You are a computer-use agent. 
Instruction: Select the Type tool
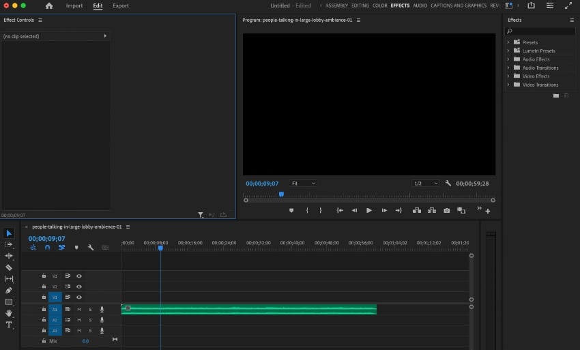coord(9,325)
